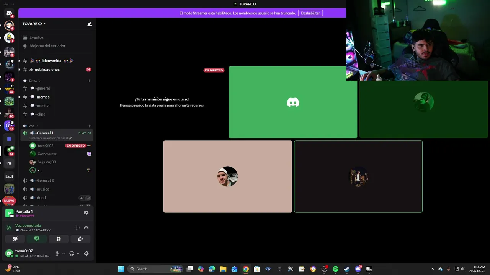
Task: Open Spotify from the taskbar
Action: (x=335, y=269)
